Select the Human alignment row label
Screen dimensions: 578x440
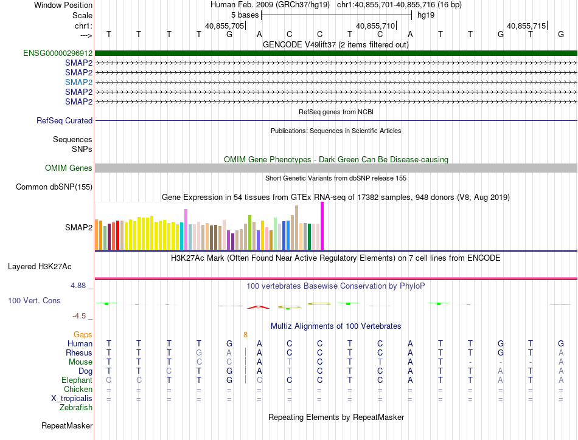(80, 343)
